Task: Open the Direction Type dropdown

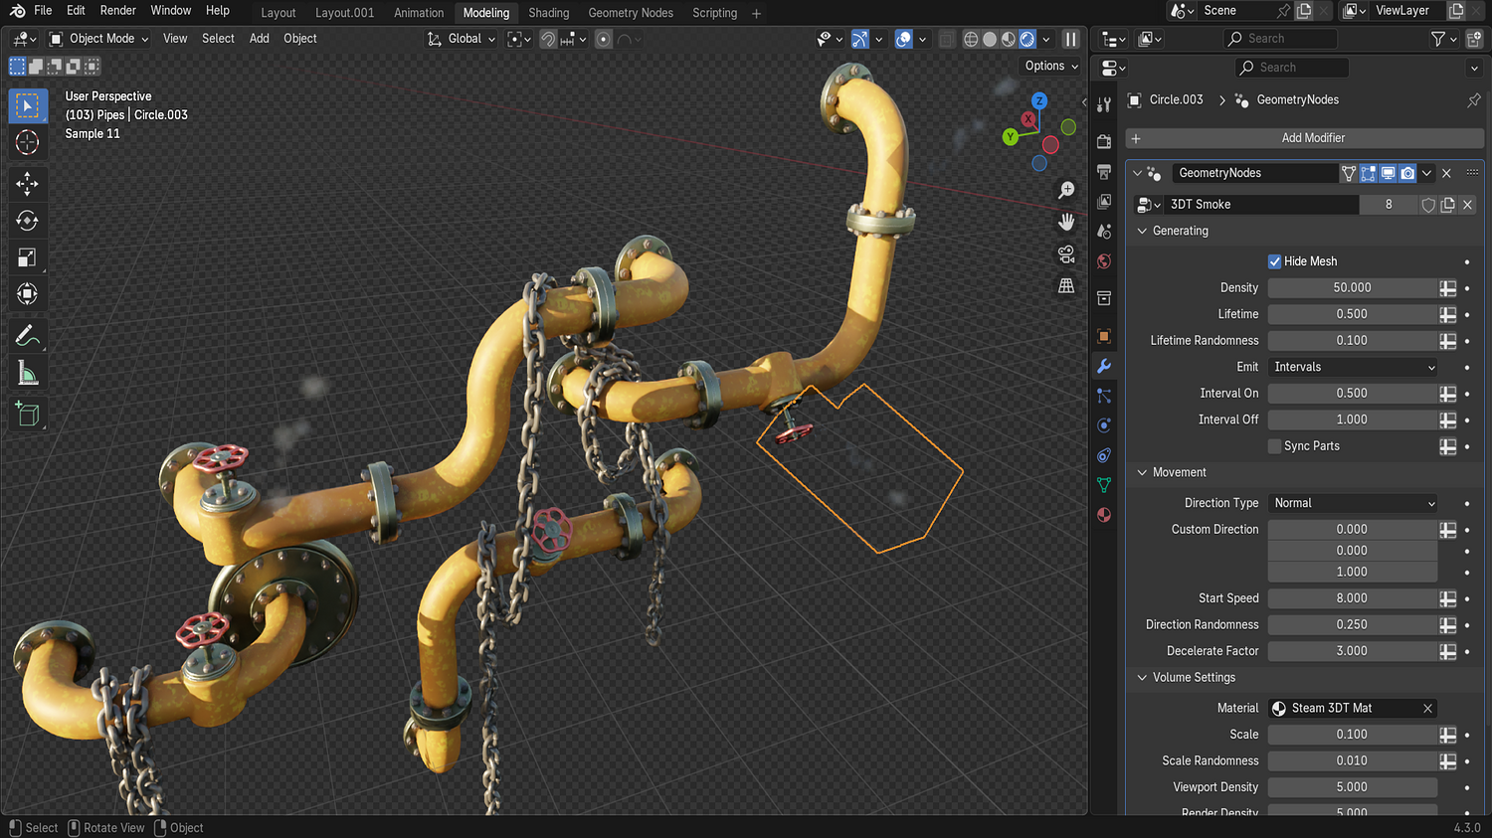Action: click(1353, 503)
